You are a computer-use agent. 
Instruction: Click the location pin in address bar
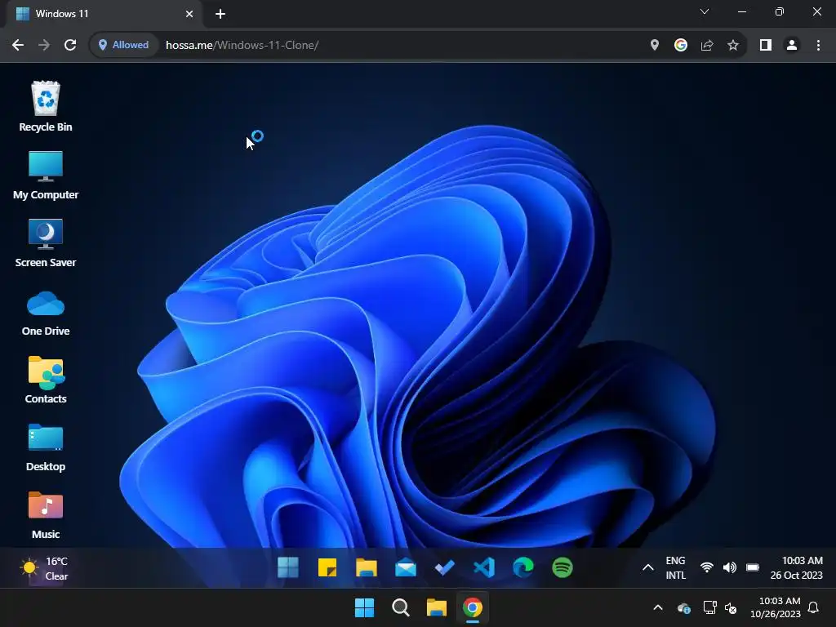[654, 46]
